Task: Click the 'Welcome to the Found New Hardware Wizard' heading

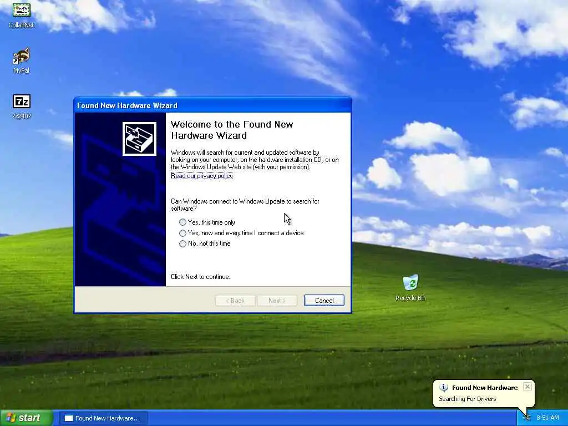Action: [232, 130]
